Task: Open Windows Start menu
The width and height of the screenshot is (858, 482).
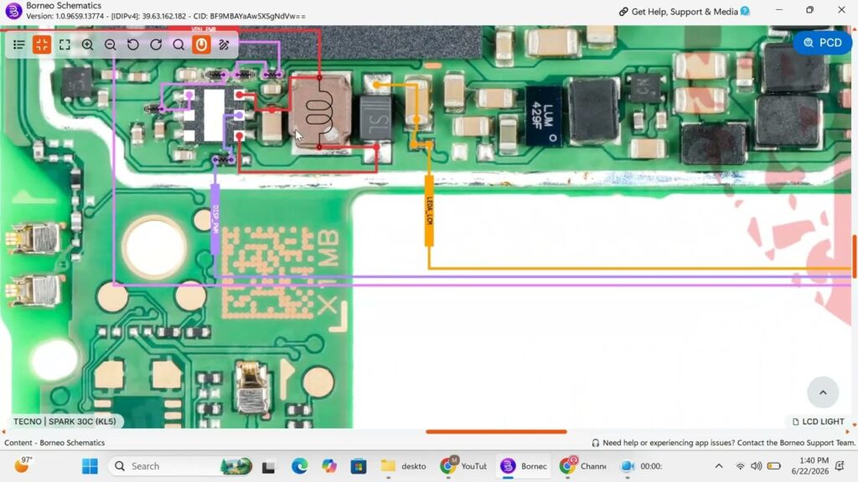Action: (90, 466)
